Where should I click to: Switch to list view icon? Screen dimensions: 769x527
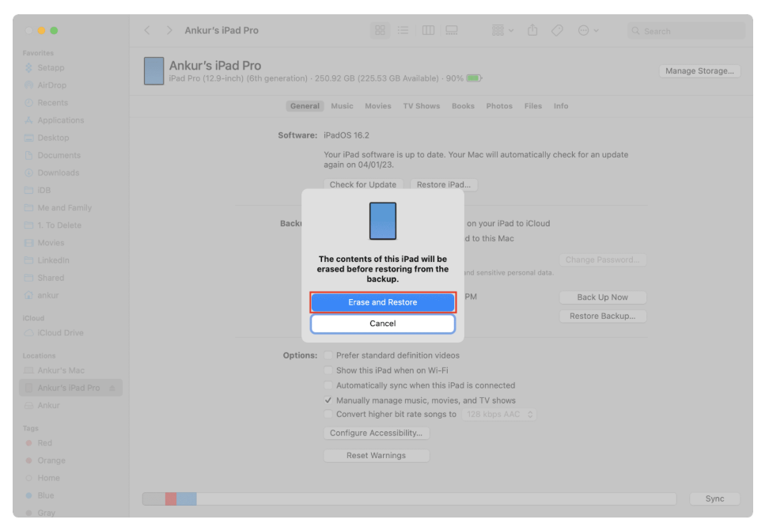tap(403, 30)
